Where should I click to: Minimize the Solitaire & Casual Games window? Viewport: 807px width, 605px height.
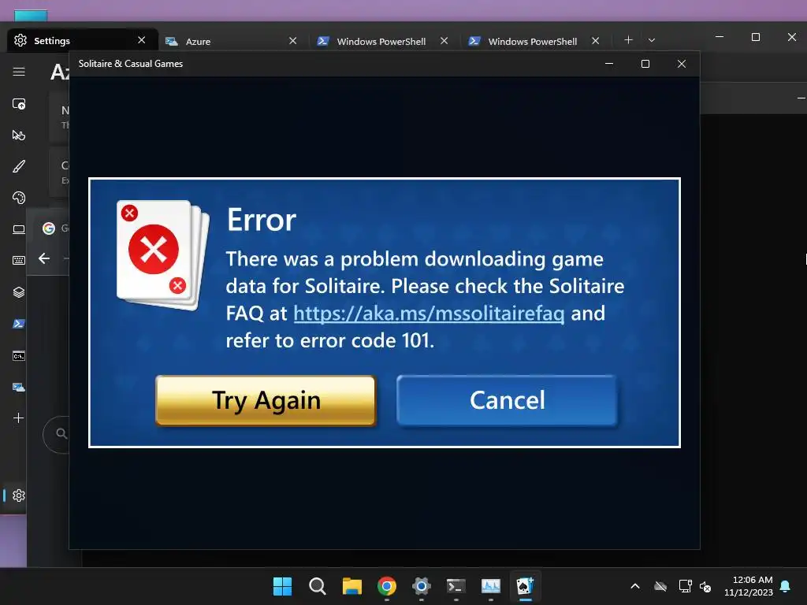click(609, 64)
